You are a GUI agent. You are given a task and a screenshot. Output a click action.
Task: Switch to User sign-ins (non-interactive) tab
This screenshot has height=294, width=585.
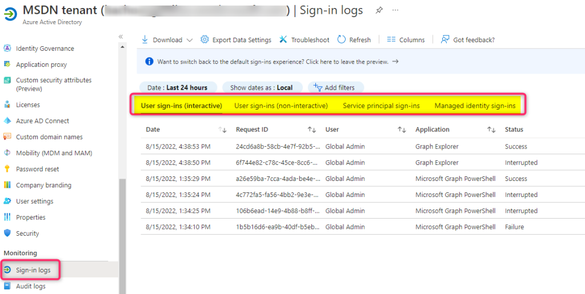[281, 106]
